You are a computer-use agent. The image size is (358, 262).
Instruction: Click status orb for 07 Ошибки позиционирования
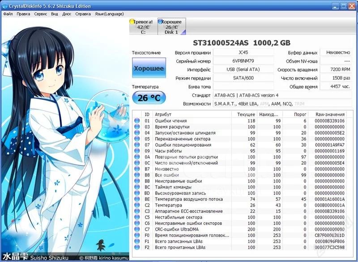[x=137, y=145]
